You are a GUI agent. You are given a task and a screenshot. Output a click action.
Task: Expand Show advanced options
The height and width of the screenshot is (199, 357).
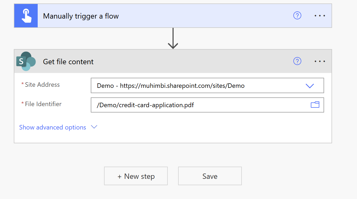(x=52, y=127)
